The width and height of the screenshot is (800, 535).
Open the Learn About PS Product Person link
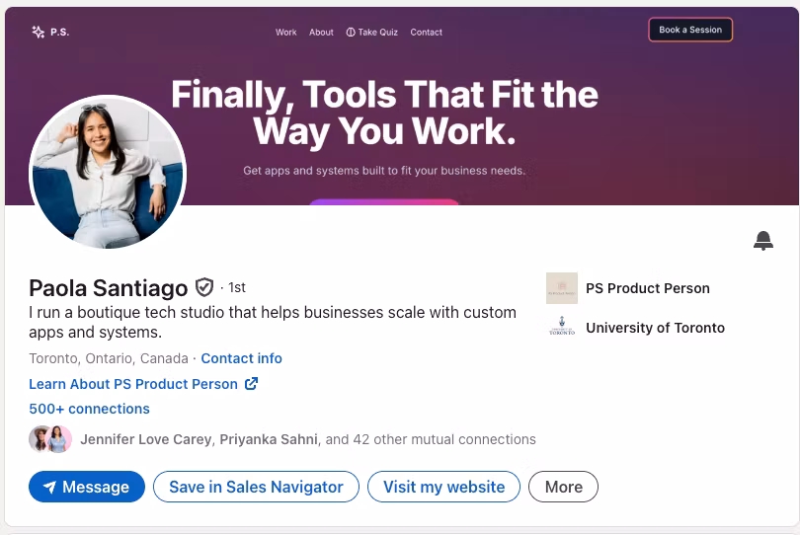click(x=133, y=384)
